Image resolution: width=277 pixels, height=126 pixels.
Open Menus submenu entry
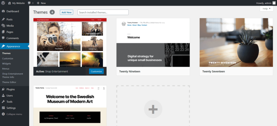pos(6,69)
